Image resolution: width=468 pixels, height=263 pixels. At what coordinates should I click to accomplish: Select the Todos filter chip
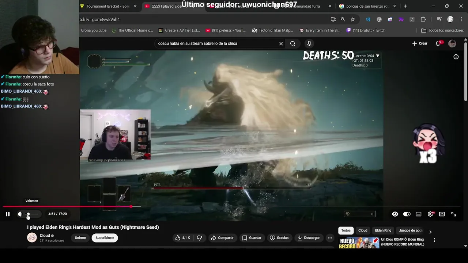(346, 230)
